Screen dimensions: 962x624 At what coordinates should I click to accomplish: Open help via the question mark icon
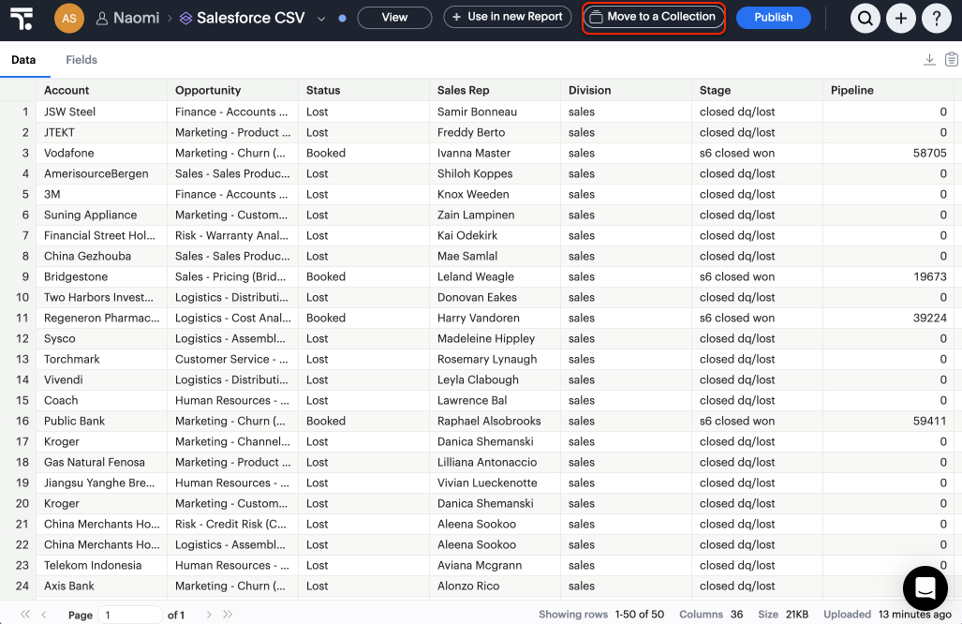click(x=936, y=17)
